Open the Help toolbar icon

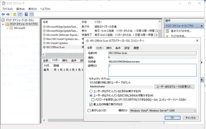[x=26, y=14]
